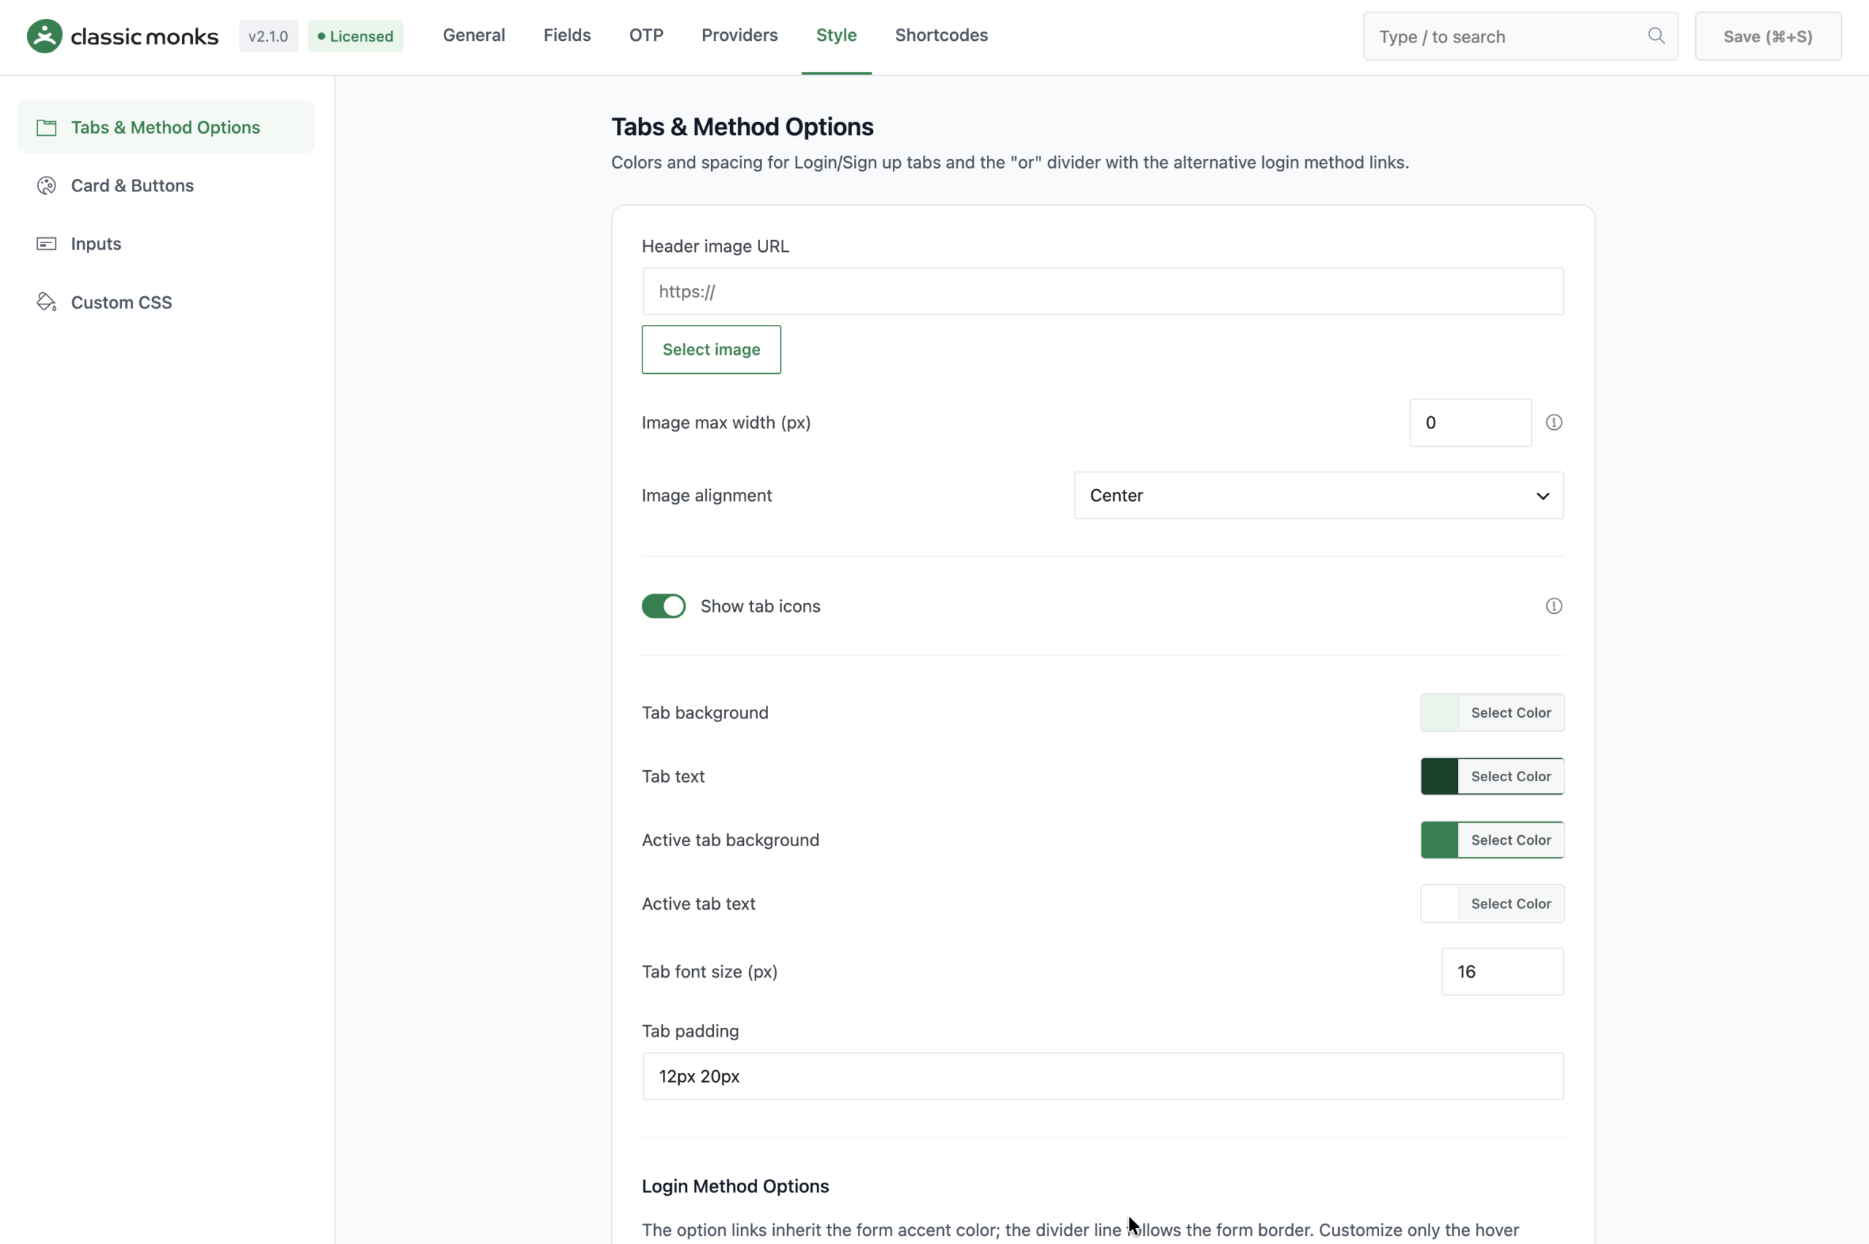Click Select Color for Active tab text

click(x=1511, y=904)
